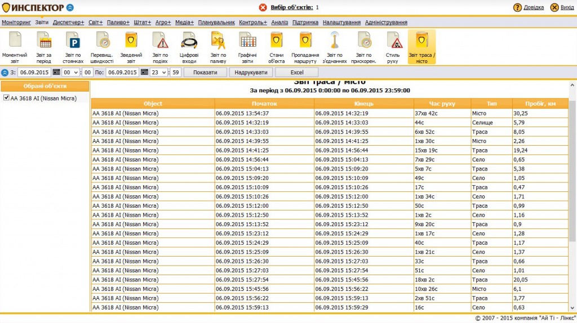
Task: Click the report scrollbar down arrow
Action: [x=572, y=308]
